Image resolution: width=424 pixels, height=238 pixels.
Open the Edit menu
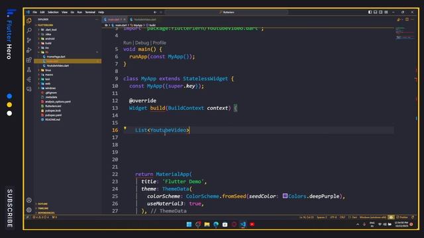tap(42, 12)
